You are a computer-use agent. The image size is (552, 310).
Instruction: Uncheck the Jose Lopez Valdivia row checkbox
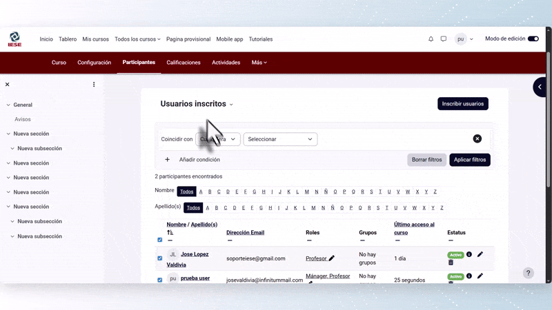coord(160,258)
